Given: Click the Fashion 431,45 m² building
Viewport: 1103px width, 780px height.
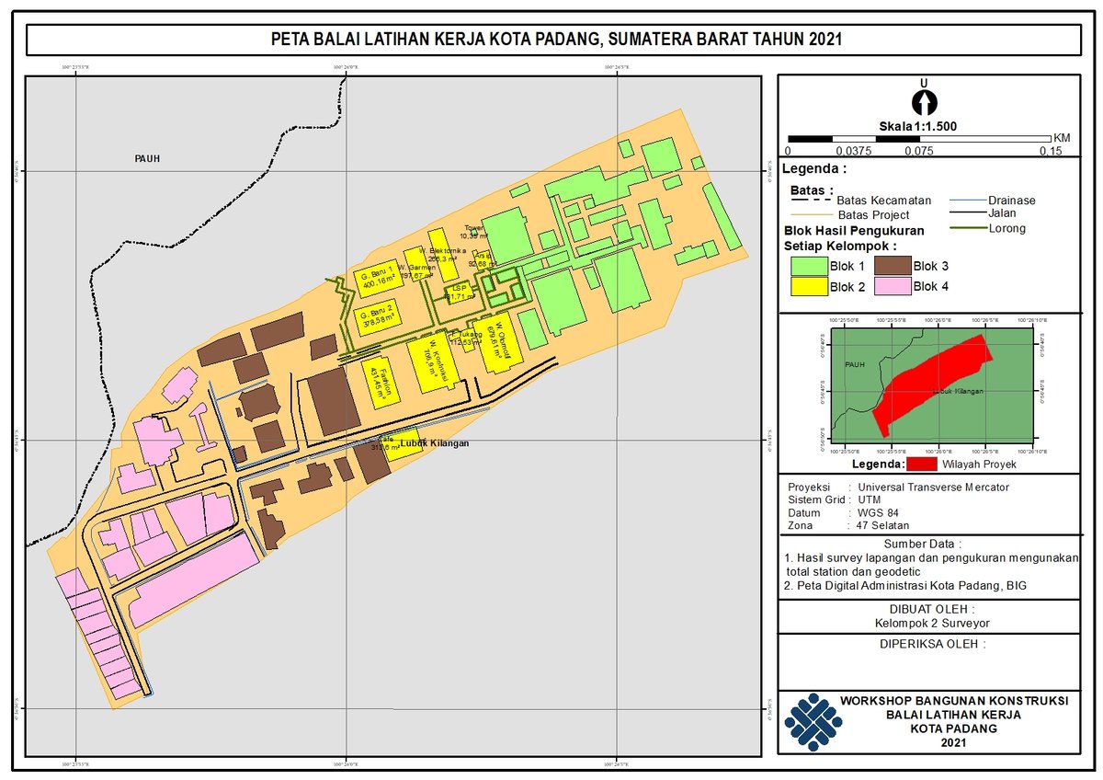Looking at the screenshot, I should coord(380,382).
